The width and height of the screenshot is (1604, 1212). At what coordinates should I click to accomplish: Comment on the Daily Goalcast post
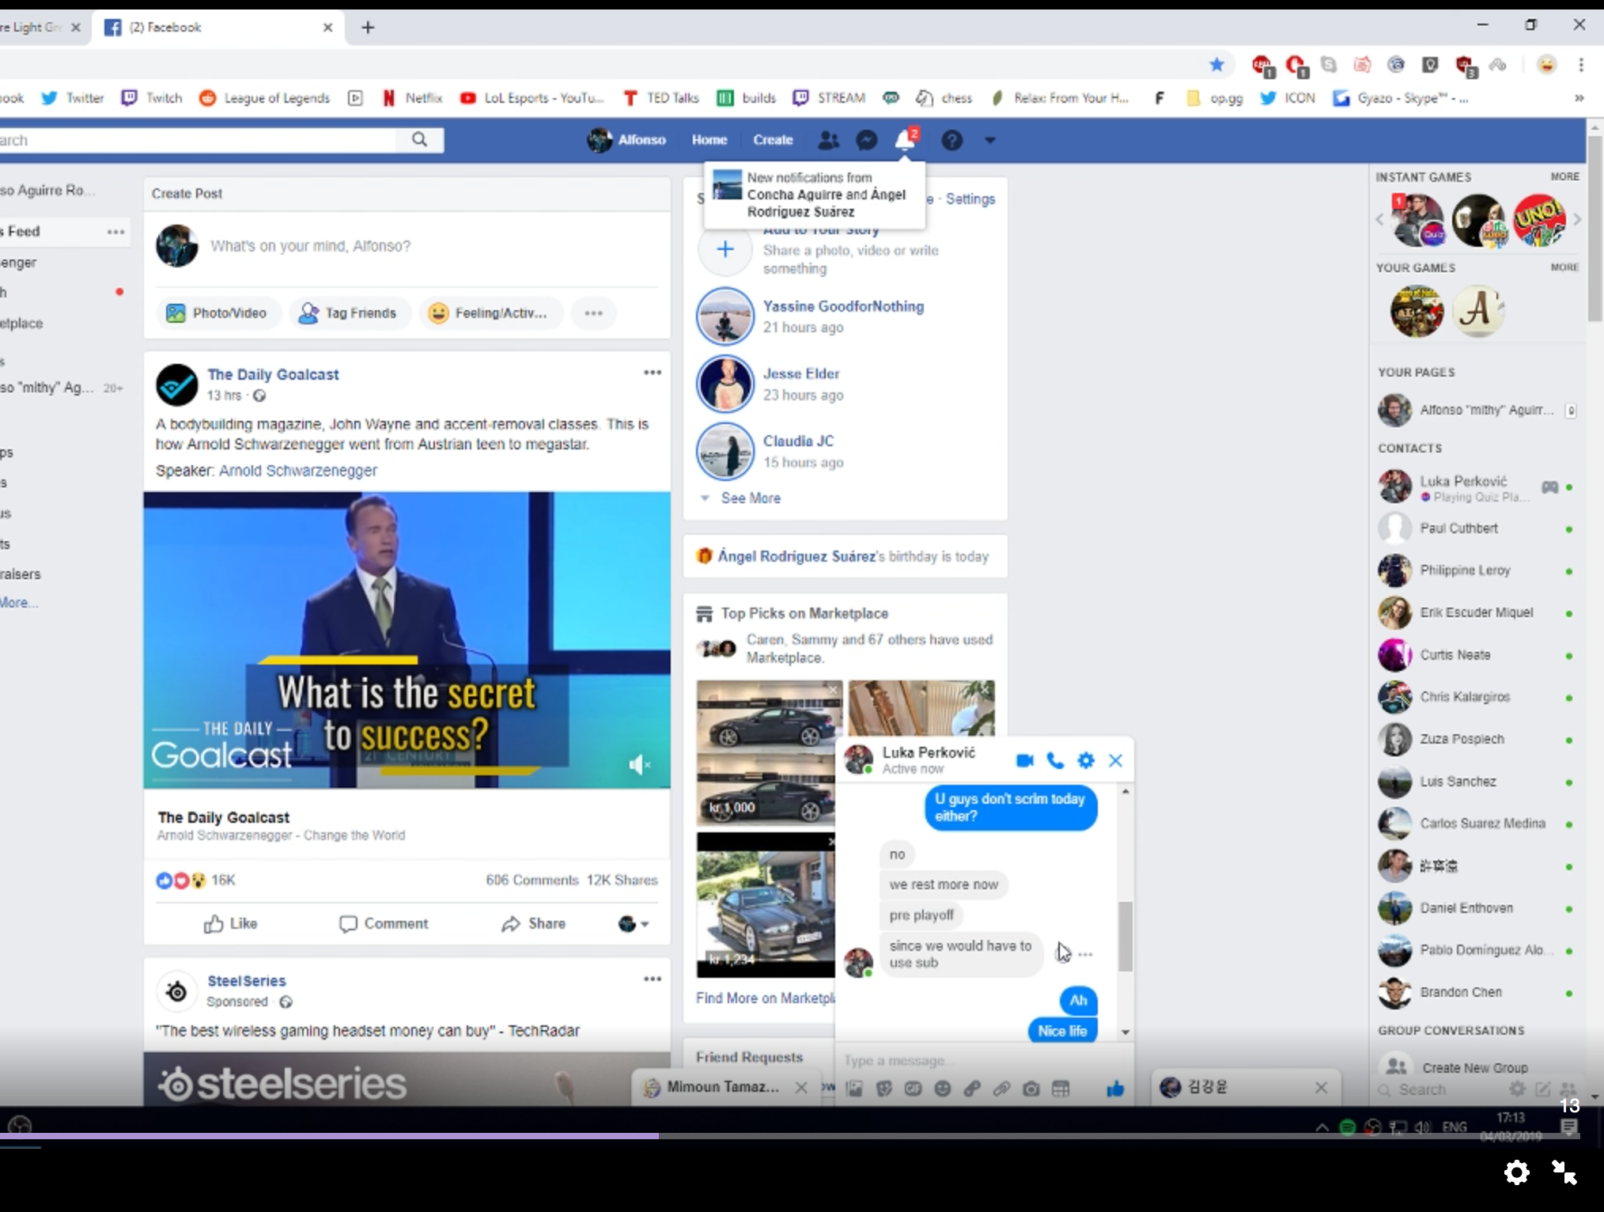(x=384, y=923)
